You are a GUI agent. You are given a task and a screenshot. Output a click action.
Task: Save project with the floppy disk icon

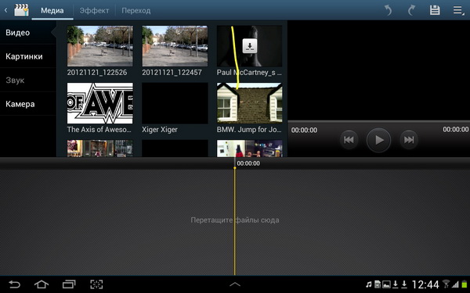pos(435,10)
